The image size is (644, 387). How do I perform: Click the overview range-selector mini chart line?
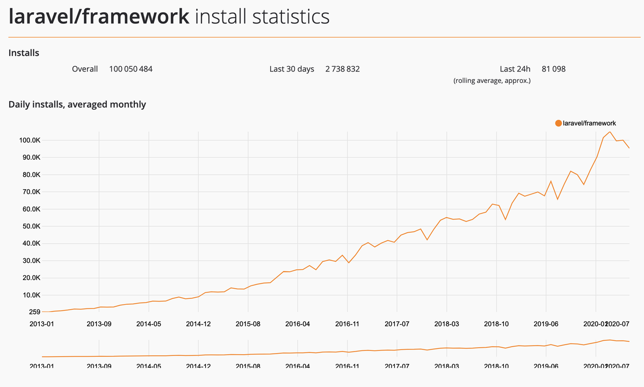(322, 352)
